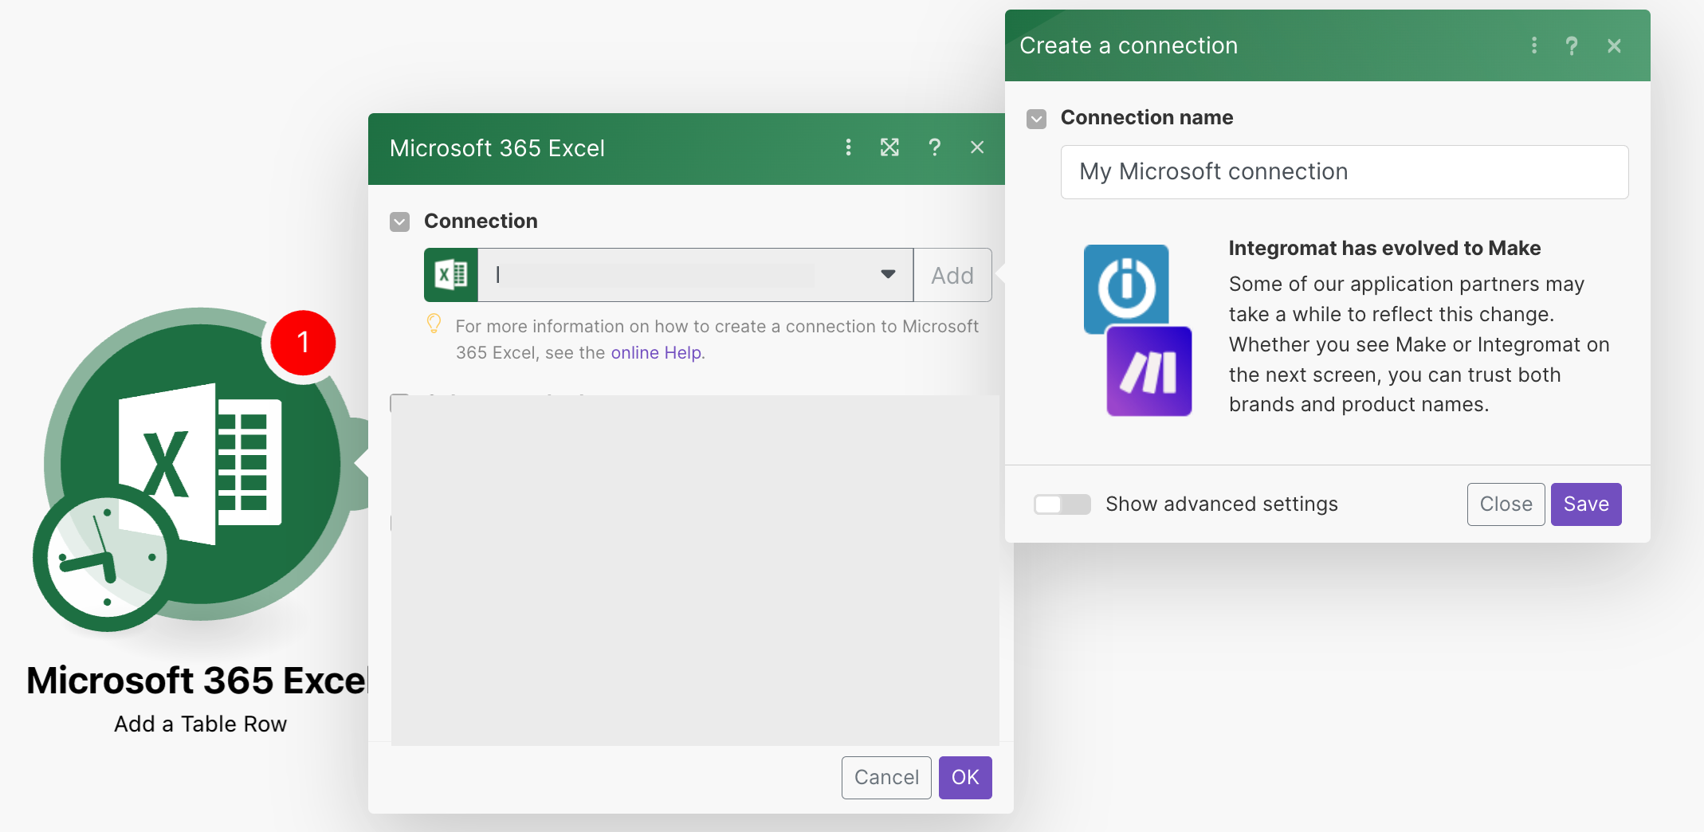Click Close in Create a connection
Image resolution: width=1704 pixels, height=832 pixels.
coord(1506,504)
